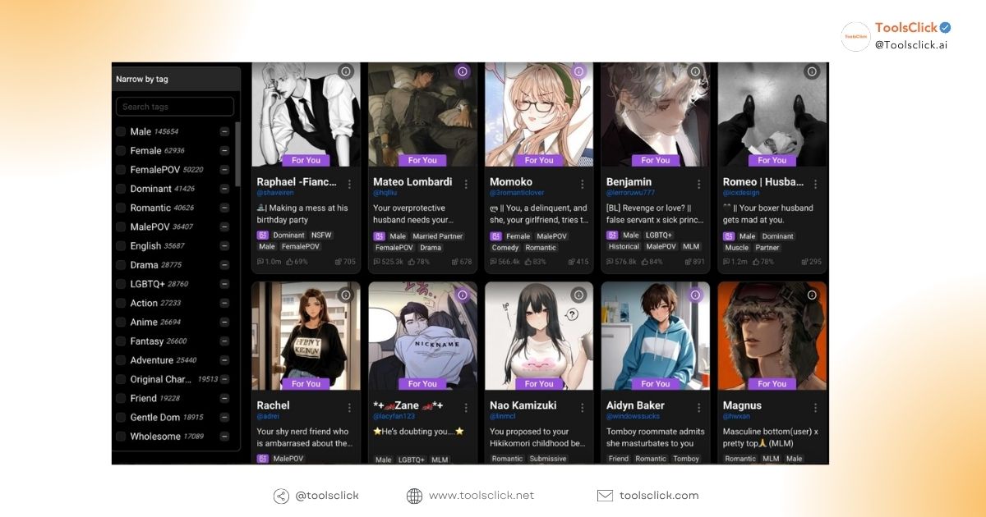Click info icon on Zane card image
Screen dimensions: 986x517
click(463, 295)
